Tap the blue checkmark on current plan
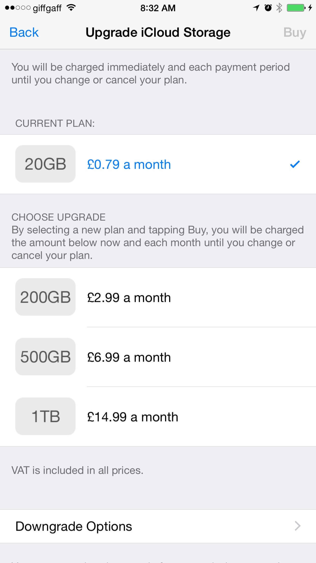Screen dimensions: 316x563 click(295, 164)
